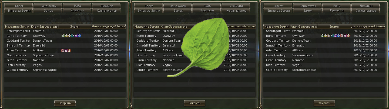Sort left panel by Название Земли column header

(x=17, y=27)
